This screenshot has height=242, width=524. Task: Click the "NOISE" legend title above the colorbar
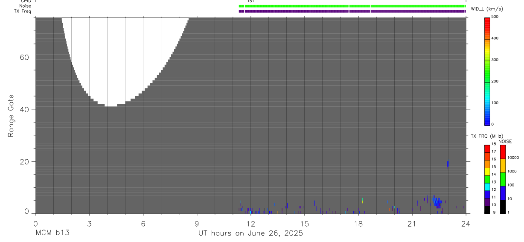point(506,141)
